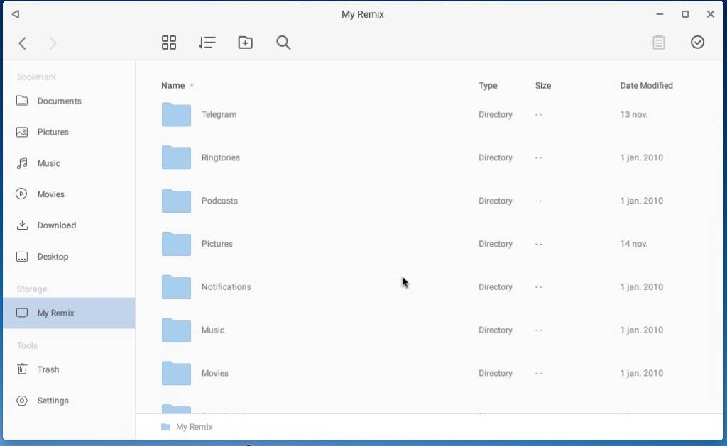
Task: Activate selection checkmark toggle
Action: (697, 43)
